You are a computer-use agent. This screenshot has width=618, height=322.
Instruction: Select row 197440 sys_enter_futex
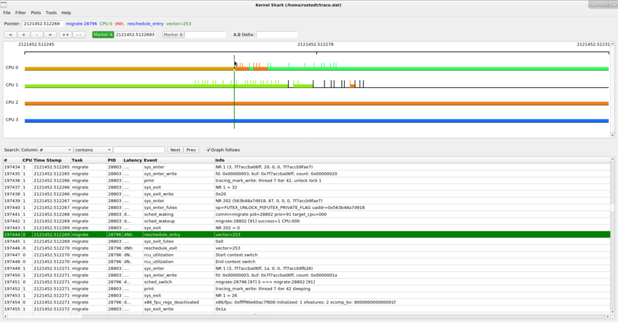click(x=307, y=208)
